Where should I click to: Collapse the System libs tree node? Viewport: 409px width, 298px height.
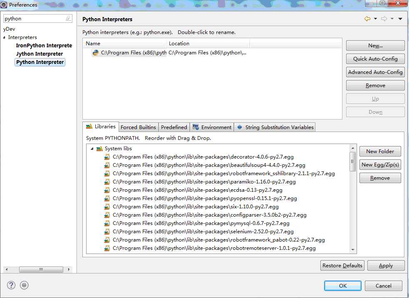tap(92, 149)
